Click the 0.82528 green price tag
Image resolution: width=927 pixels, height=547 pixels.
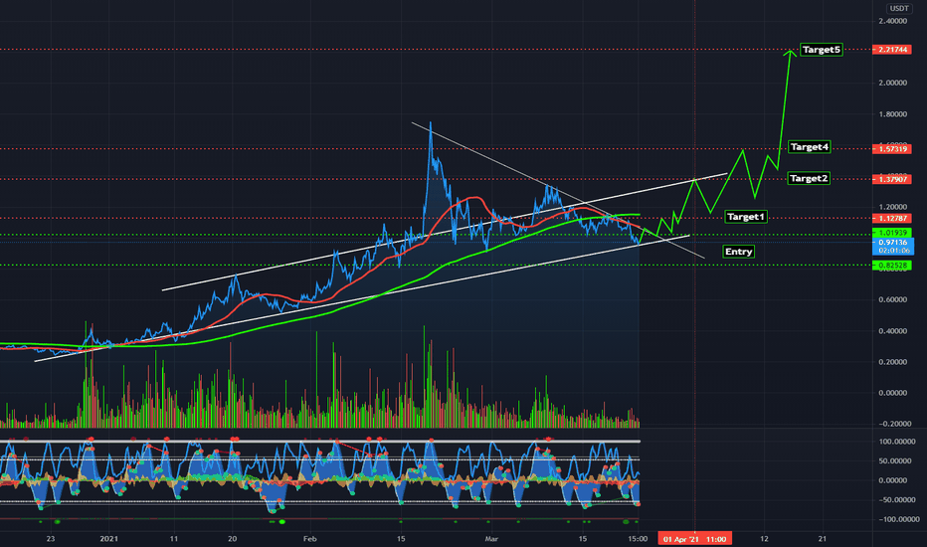(x=892, y=266)
